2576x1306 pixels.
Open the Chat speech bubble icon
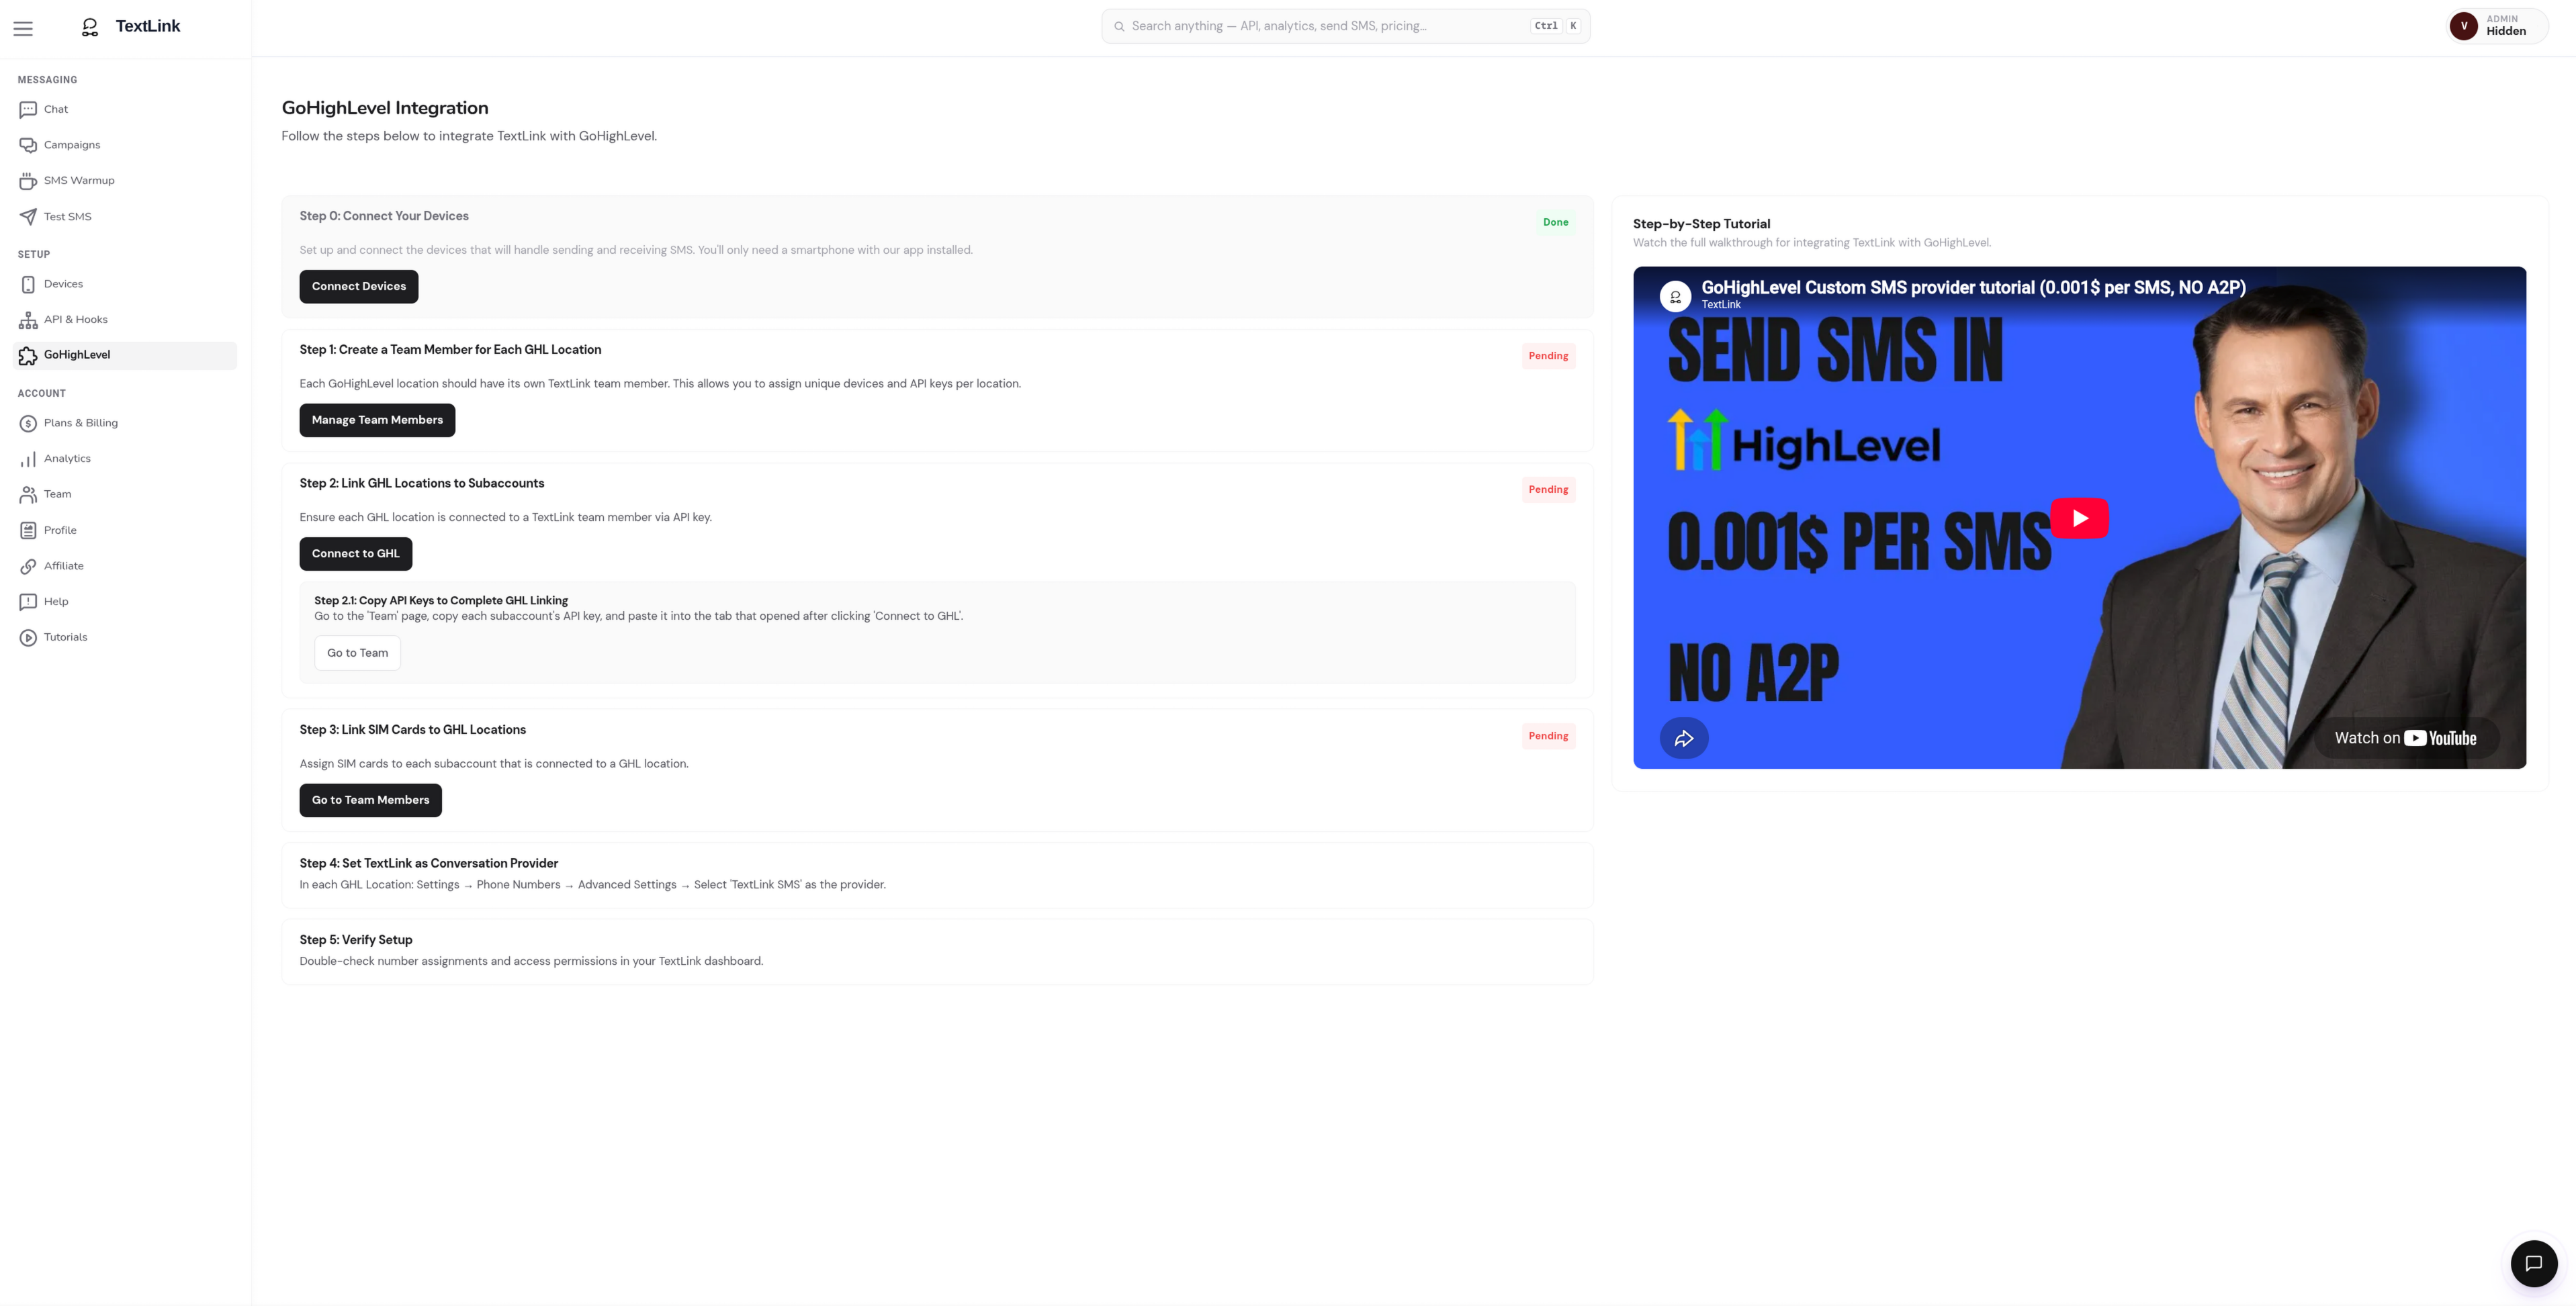28,110
